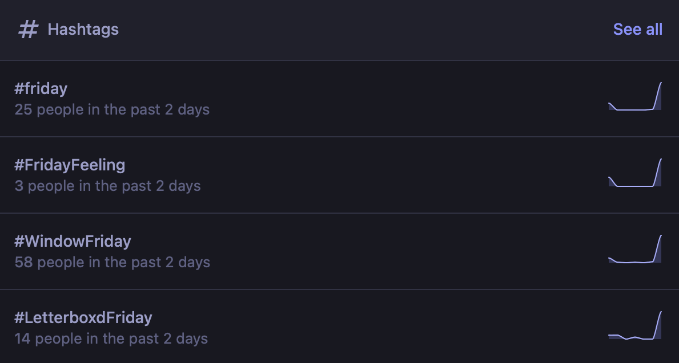Click empty space in the Hashtags header bar
Screen dimensions: 679x363
point(364,30)
